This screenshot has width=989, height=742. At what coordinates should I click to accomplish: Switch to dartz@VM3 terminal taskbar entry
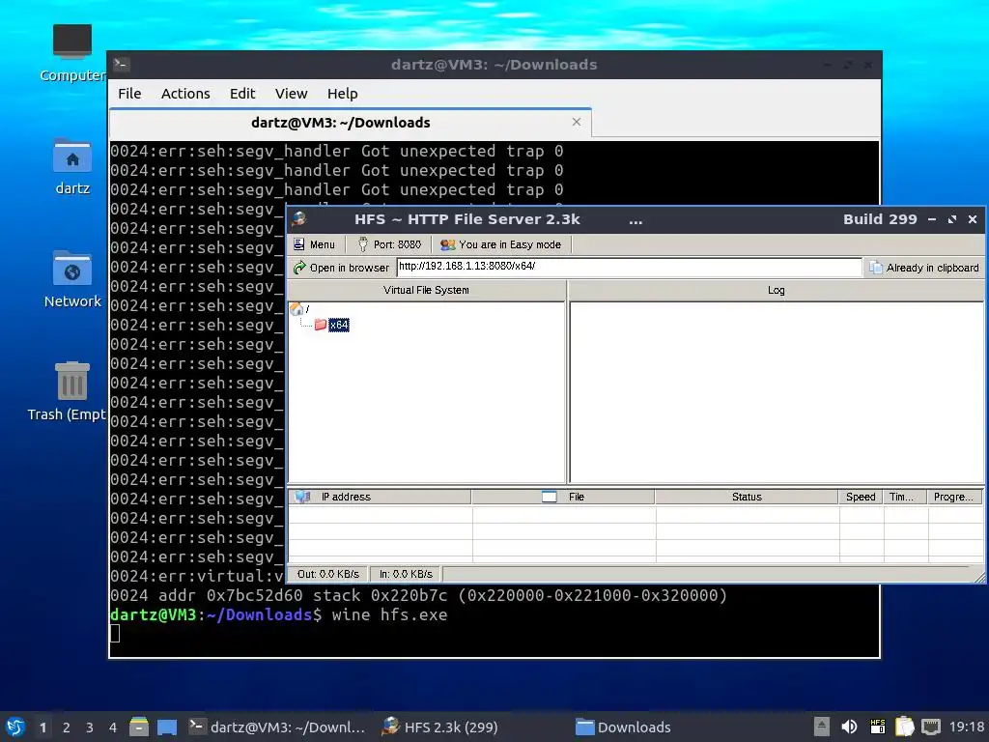277,727
